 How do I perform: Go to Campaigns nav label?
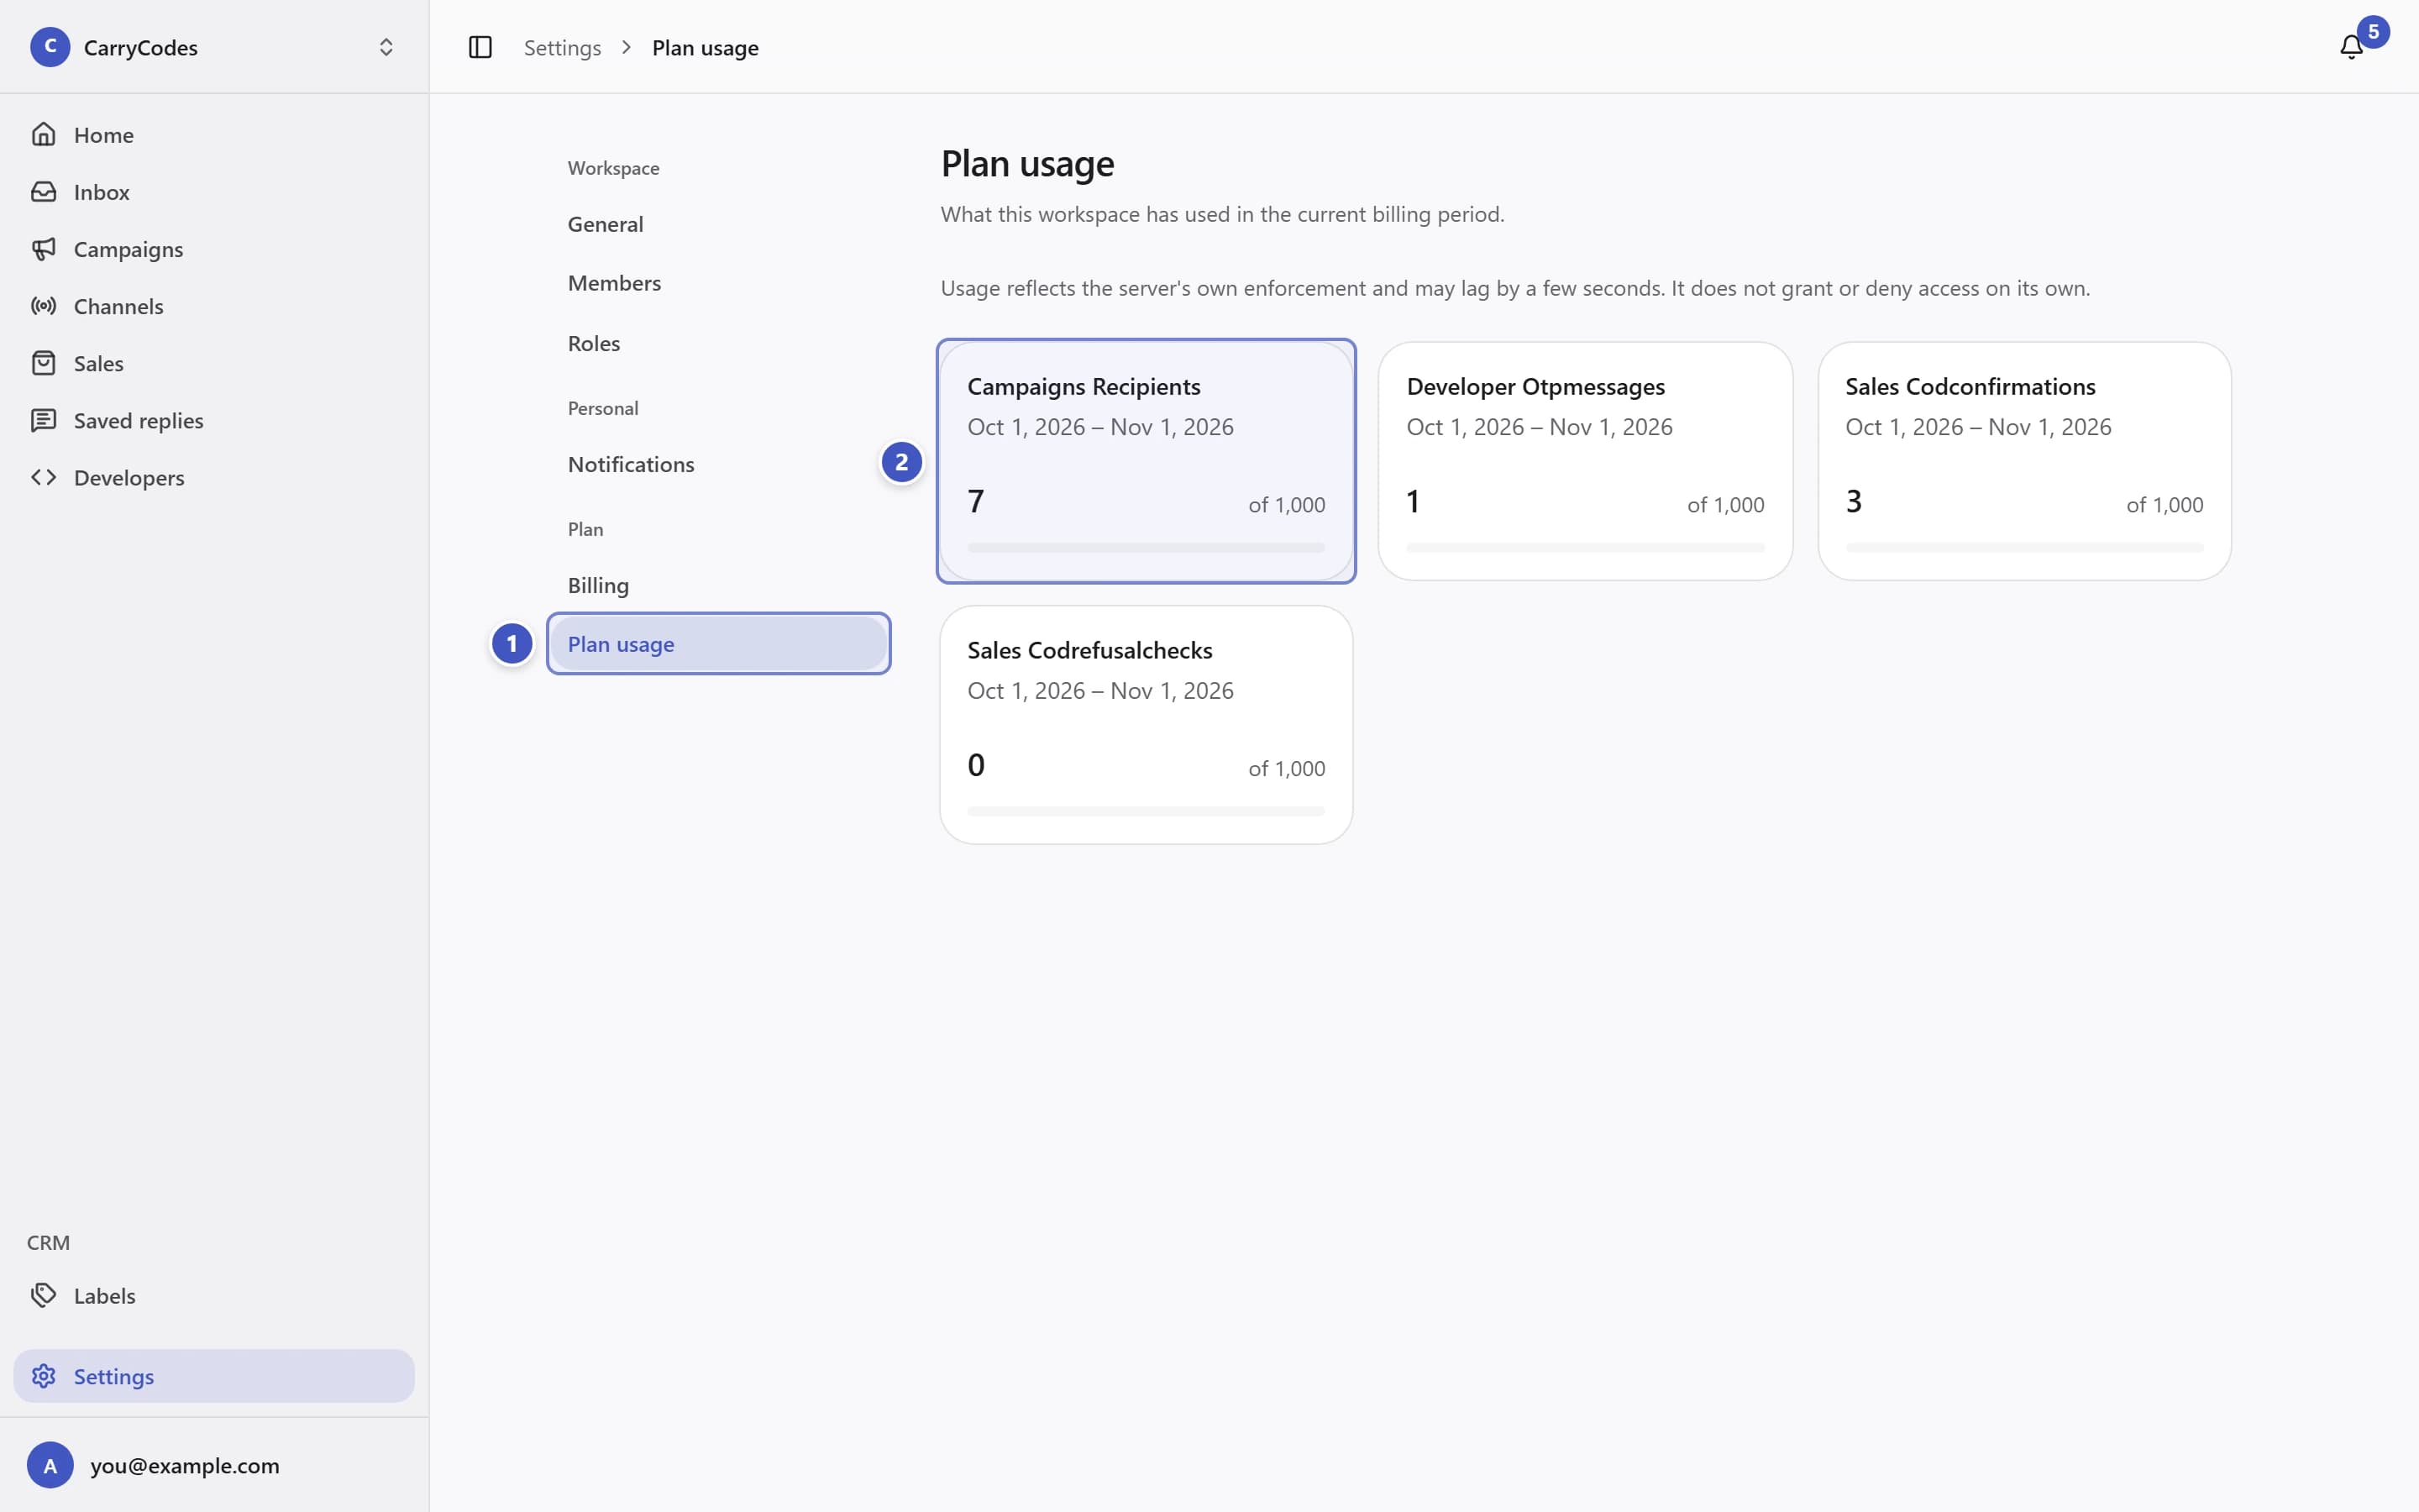pos(129,249)
